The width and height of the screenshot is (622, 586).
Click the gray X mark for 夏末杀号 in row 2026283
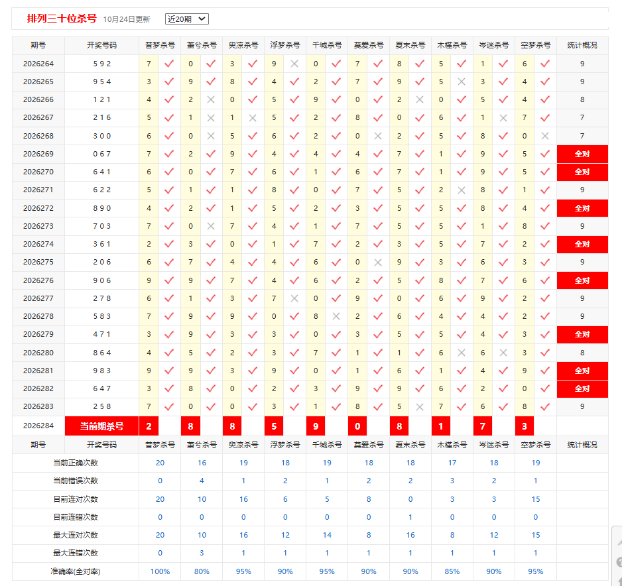[420, 407]
